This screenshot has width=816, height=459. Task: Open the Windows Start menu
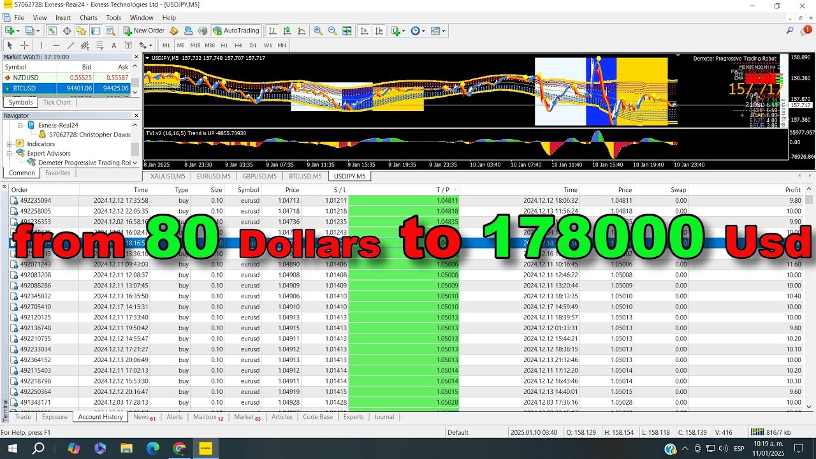point(11,449)
